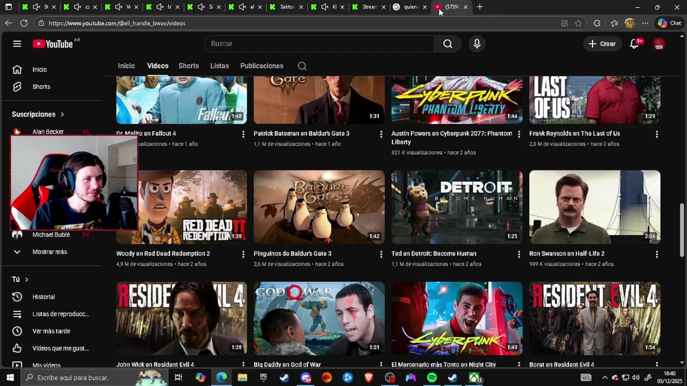The height and width of the screenshot is (386, 687).
Task: Open File Explorer from the taskbar
Action: click(243, 377)
